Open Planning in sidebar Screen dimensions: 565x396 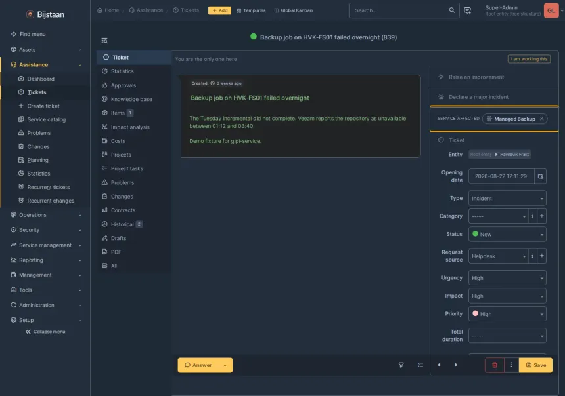pyautogui.click(x=34, y=160)
